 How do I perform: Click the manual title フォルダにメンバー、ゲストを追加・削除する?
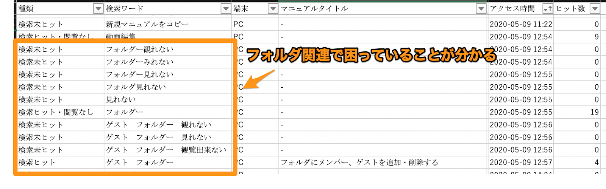click(x=359, y=163)
